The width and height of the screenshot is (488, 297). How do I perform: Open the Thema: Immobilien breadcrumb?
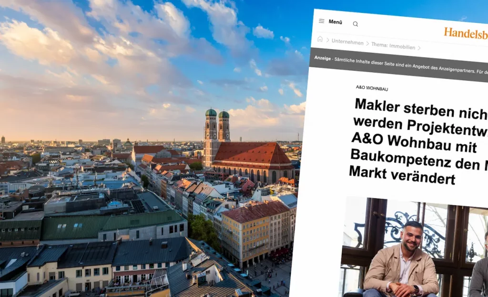393,46
